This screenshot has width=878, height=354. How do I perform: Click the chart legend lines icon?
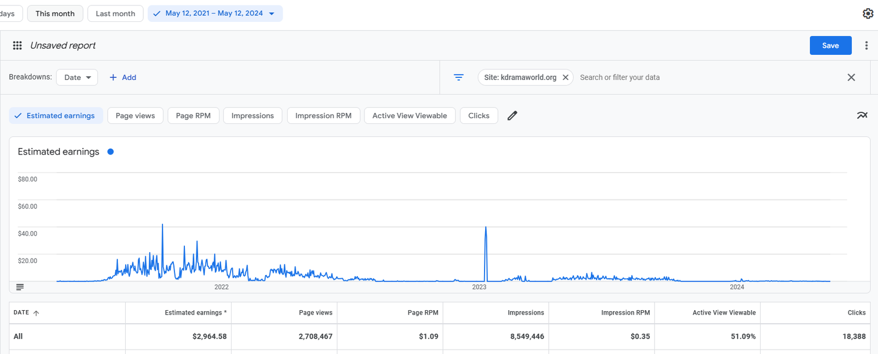click(20, 287)
